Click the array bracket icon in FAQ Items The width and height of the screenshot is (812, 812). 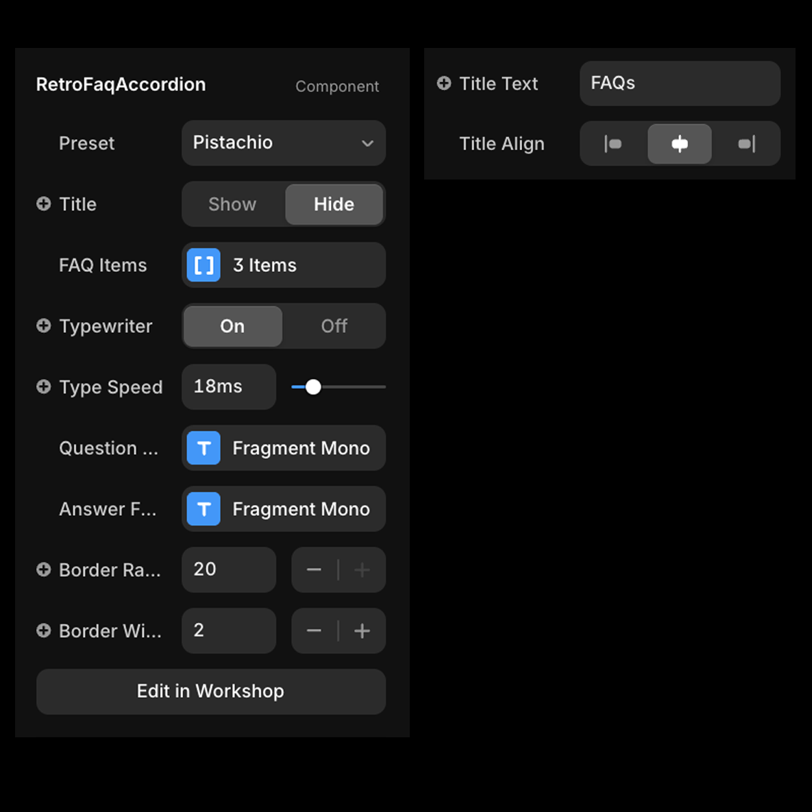point(204,265)
